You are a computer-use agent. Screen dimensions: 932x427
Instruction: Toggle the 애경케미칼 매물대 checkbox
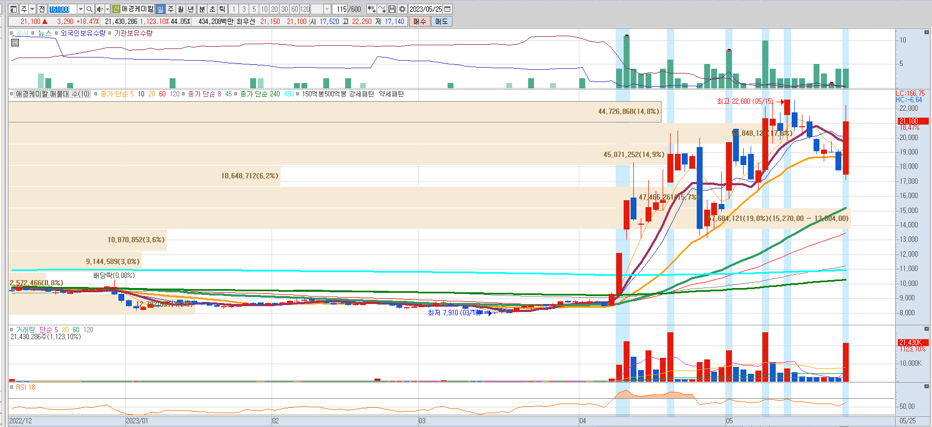pyautogui.click(x=12, y=94)
